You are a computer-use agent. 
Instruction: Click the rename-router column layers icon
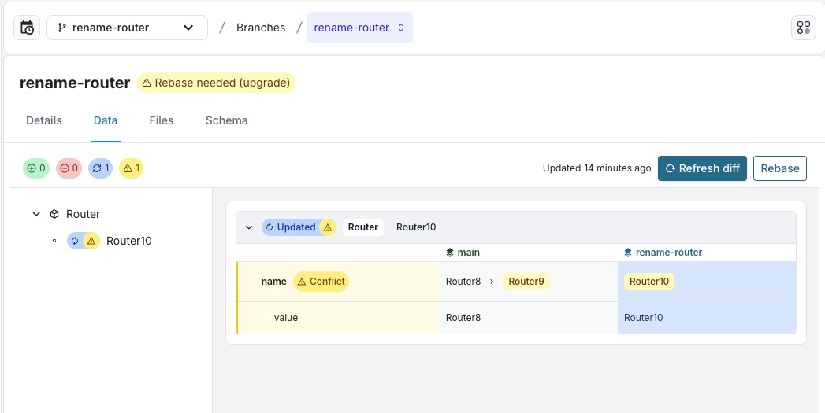[x=628, y=253]
